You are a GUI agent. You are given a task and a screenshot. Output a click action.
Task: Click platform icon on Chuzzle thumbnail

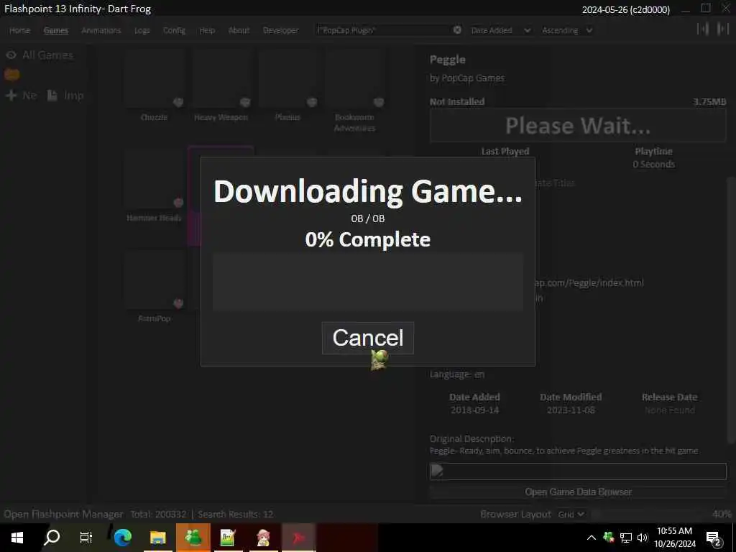click(x=178, y=102)
